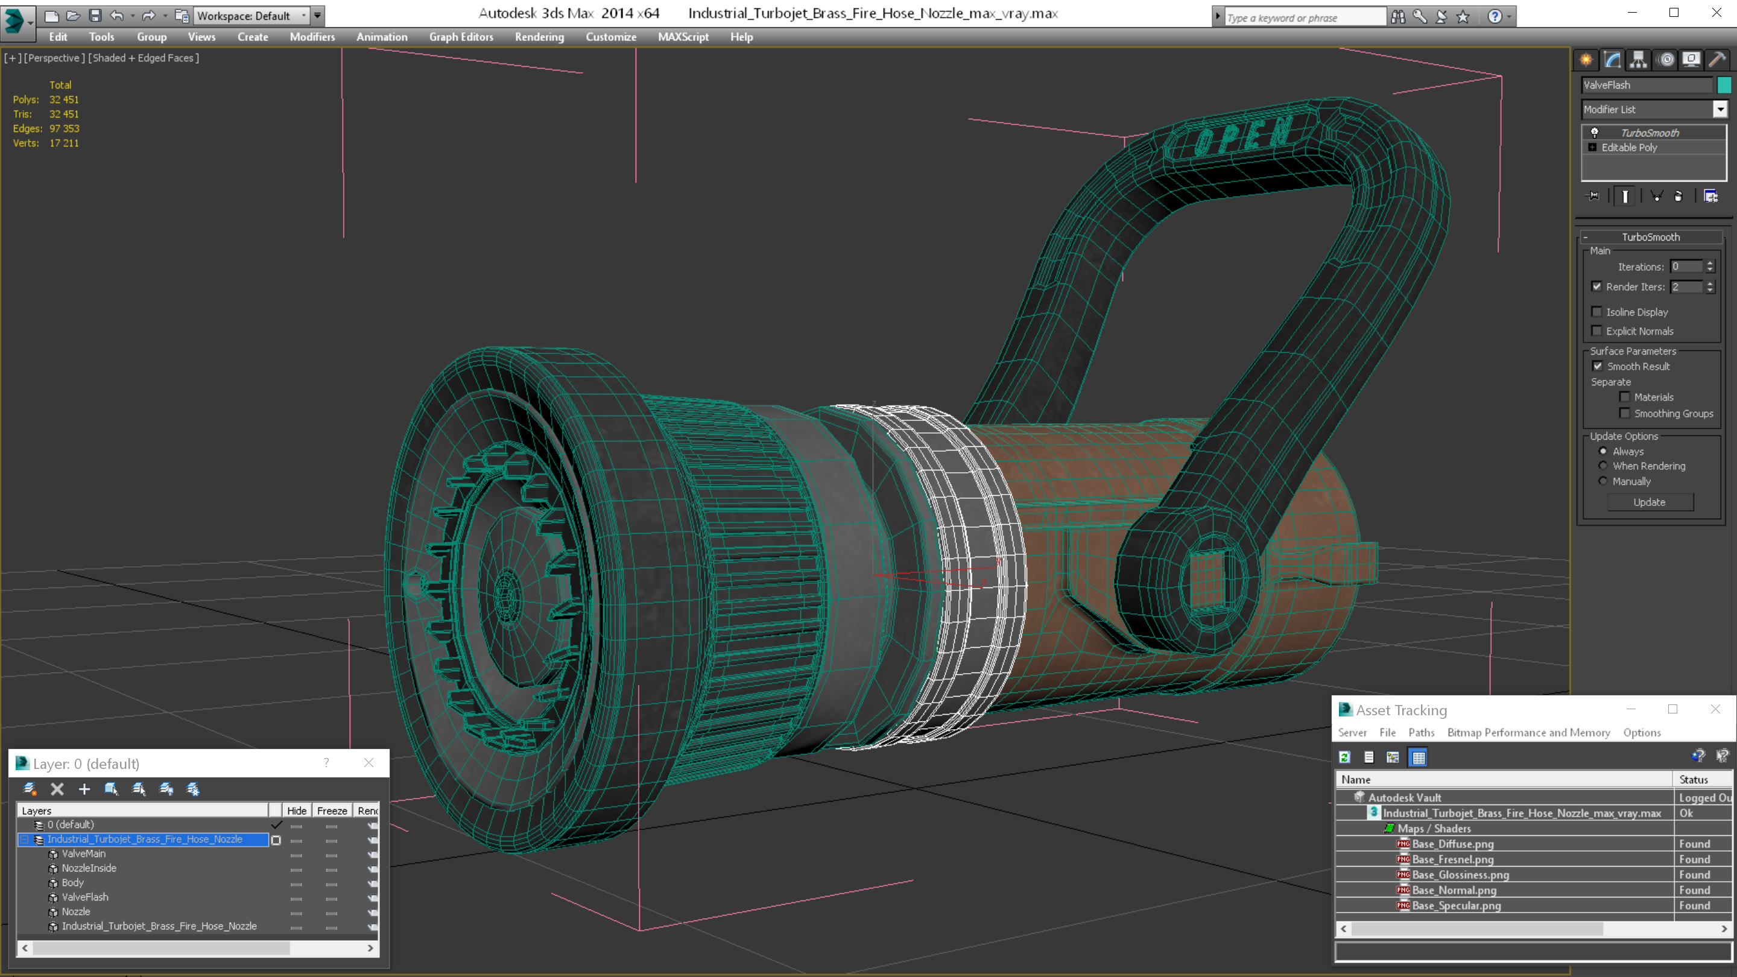
Task: Open the Utilities panel hammer icon
Action: pyautogui.click(x=1718, y=60)
